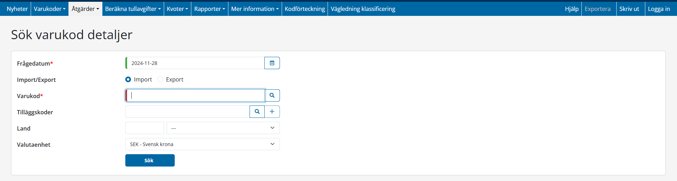Add a Tilläggskod with the plus icon
Screen dimensions: 677x181
point(272,112)
